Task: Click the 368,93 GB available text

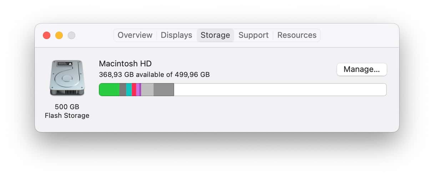Action: 154,75
